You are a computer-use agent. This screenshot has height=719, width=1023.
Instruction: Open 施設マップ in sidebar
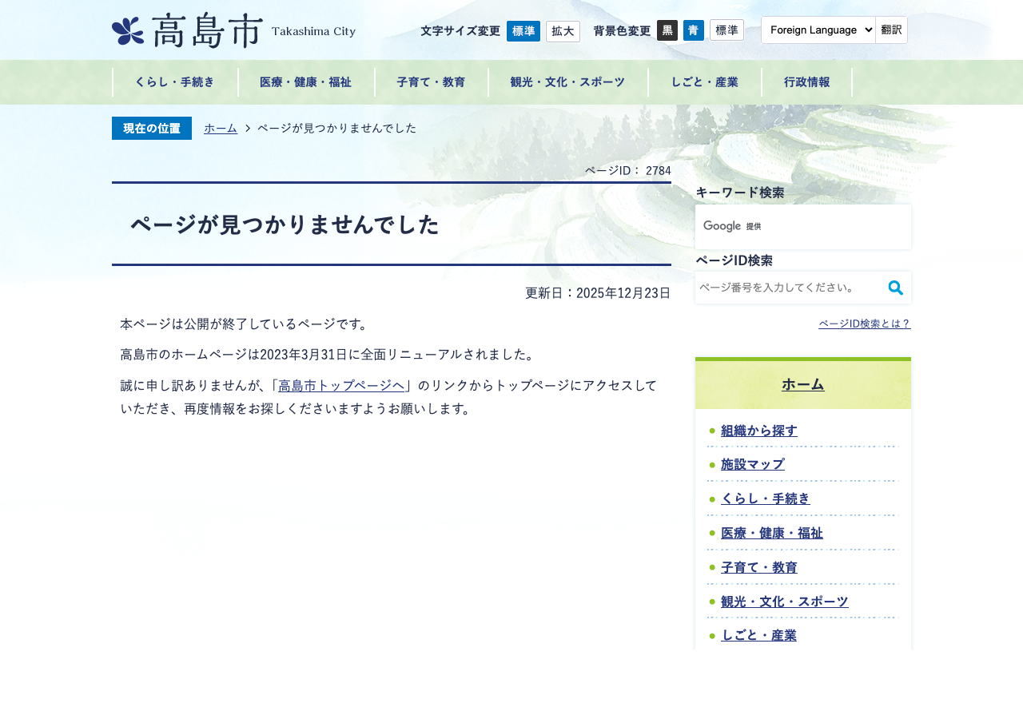[x=753, y=464]
